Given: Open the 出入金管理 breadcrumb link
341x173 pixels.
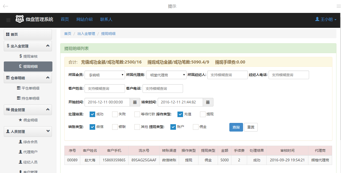Looking at the screenshot, I should coord(86,33).
